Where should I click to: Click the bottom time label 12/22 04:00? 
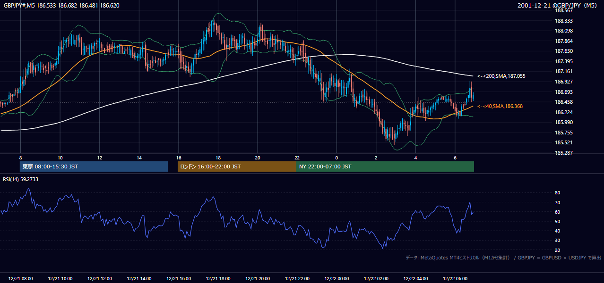click(415, 279)
